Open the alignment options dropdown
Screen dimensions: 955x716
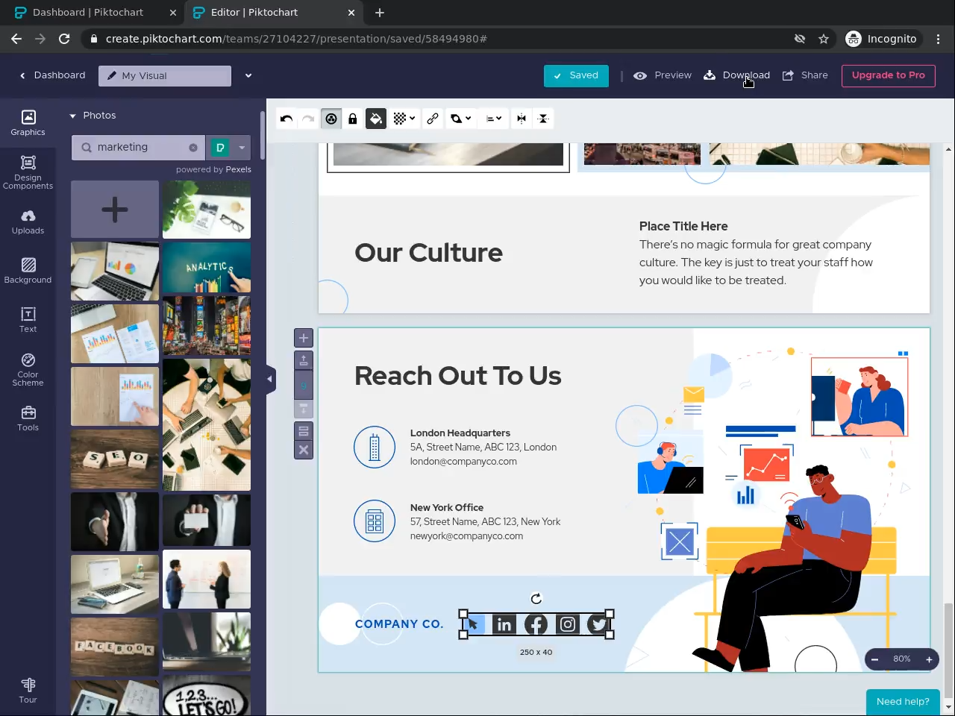pyautogui.click(x=493, y=119)
